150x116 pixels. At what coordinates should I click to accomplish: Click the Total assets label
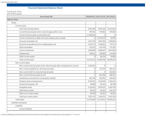click(x=20, y=100)
